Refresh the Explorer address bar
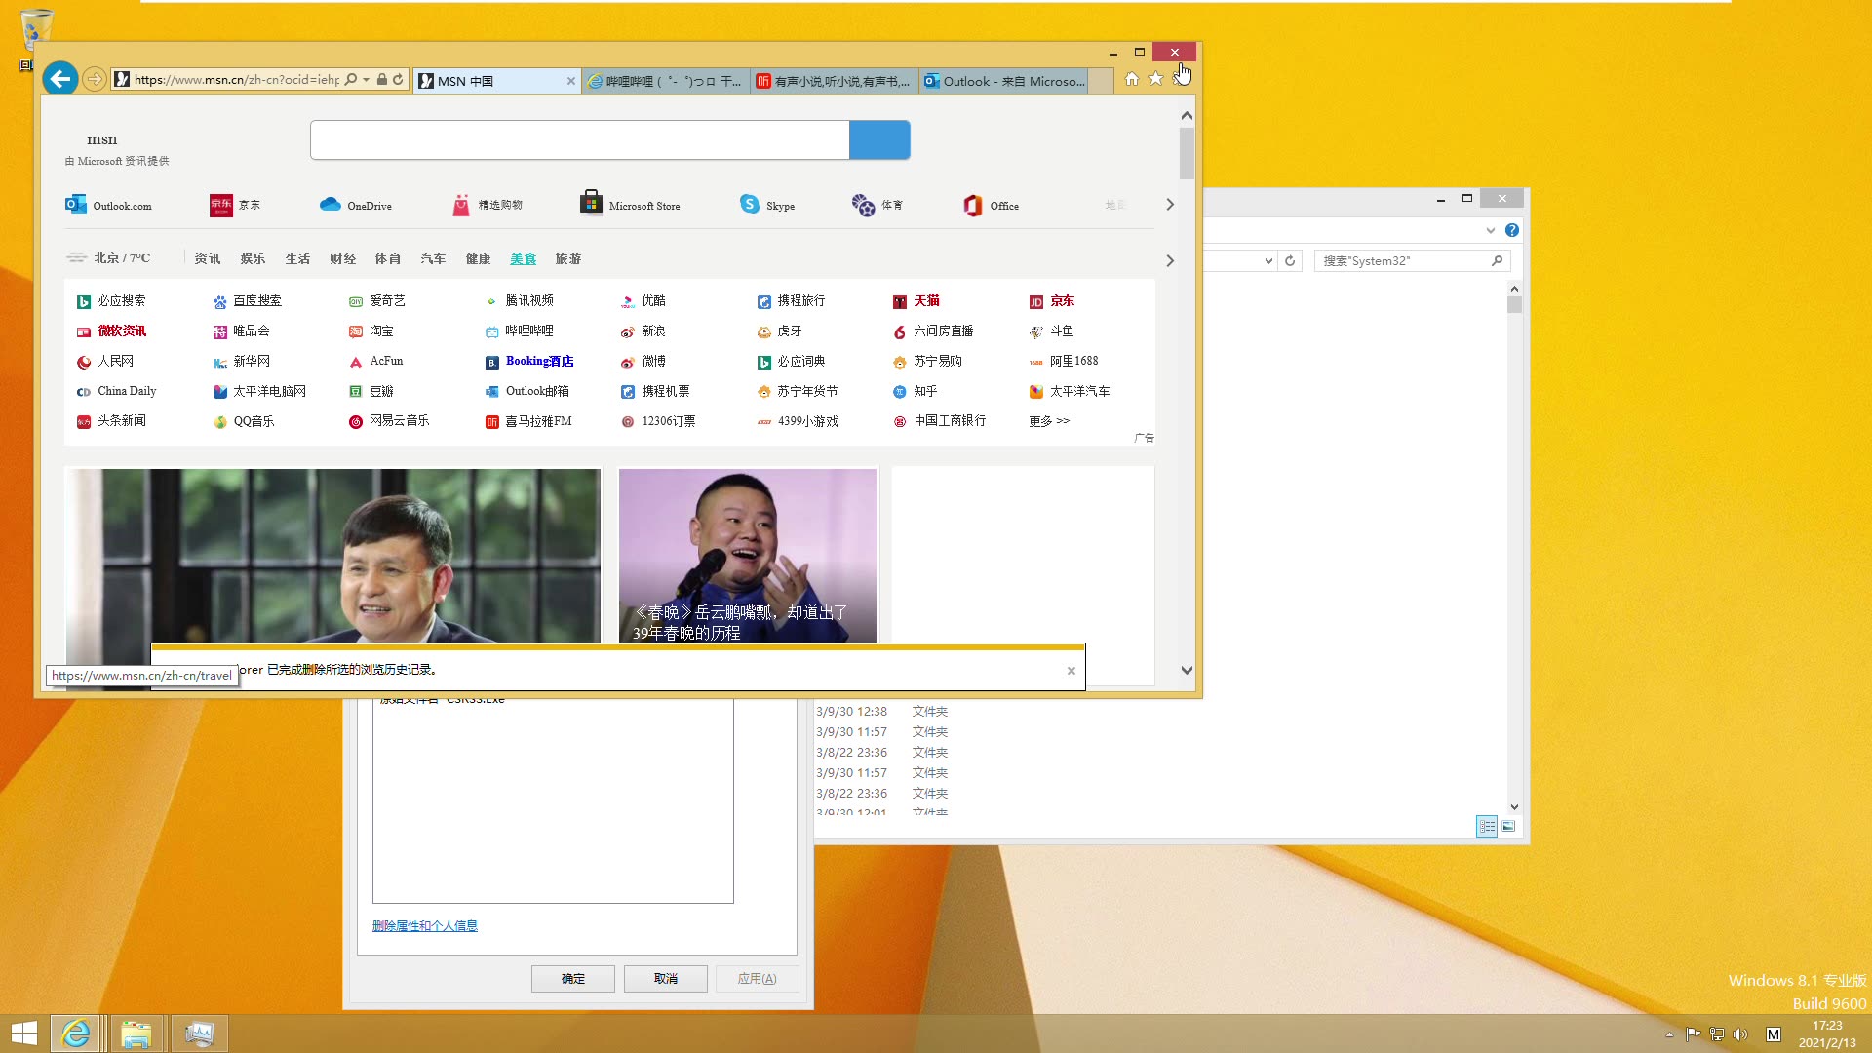This screenshot has width=1872, height=1053. click(x=1290, y=260)
